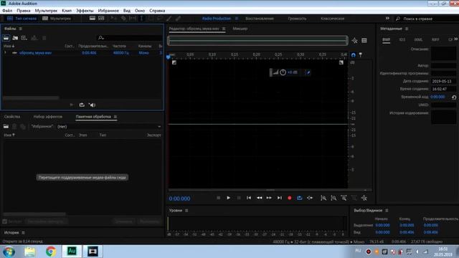The image size is (459, 258).
Task: Click the red Record button
Action: (290, 198)
